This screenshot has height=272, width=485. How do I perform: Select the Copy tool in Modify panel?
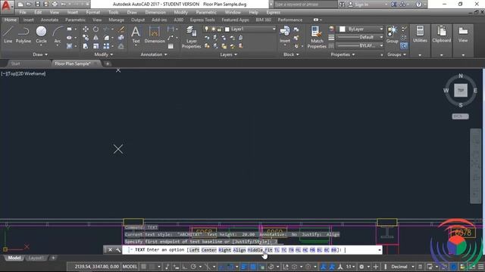[x=86, y=38]
